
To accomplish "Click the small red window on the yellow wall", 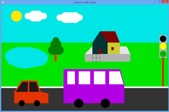I will pyautogui.click(x=112, y=49).
